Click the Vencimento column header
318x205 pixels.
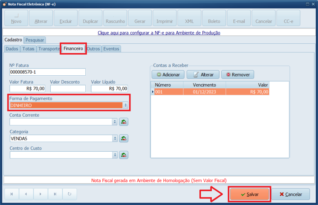click(204, 85)
